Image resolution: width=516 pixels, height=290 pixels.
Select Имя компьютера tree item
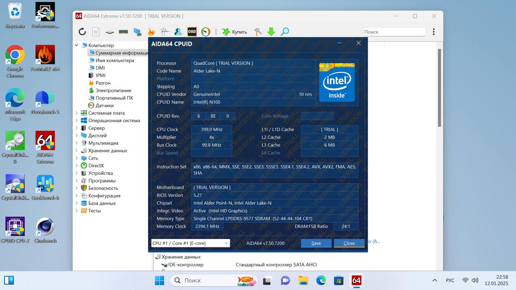[x=114, y=60]
